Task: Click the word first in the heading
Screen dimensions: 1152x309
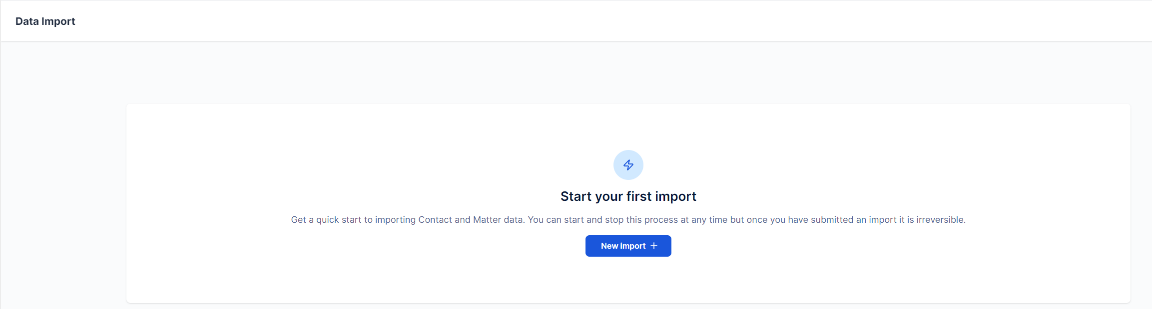Action: [x=639, y=196]
